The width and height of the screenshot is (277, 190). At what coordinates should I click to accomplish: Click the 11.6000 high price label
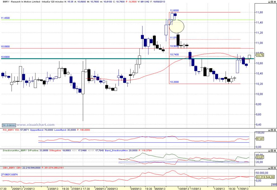(174, 10)
